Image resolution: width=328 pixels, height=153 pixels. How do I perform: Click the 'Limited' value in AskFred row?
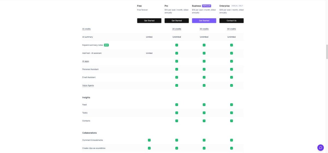(149, 53)
